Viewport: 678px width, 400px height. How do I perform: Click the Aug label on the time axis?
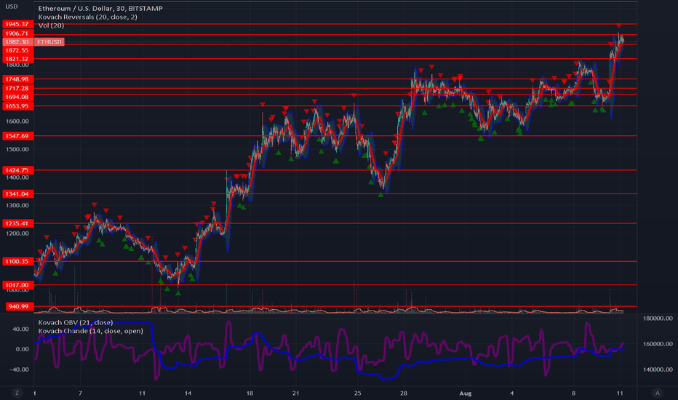[x=466, y=393]
